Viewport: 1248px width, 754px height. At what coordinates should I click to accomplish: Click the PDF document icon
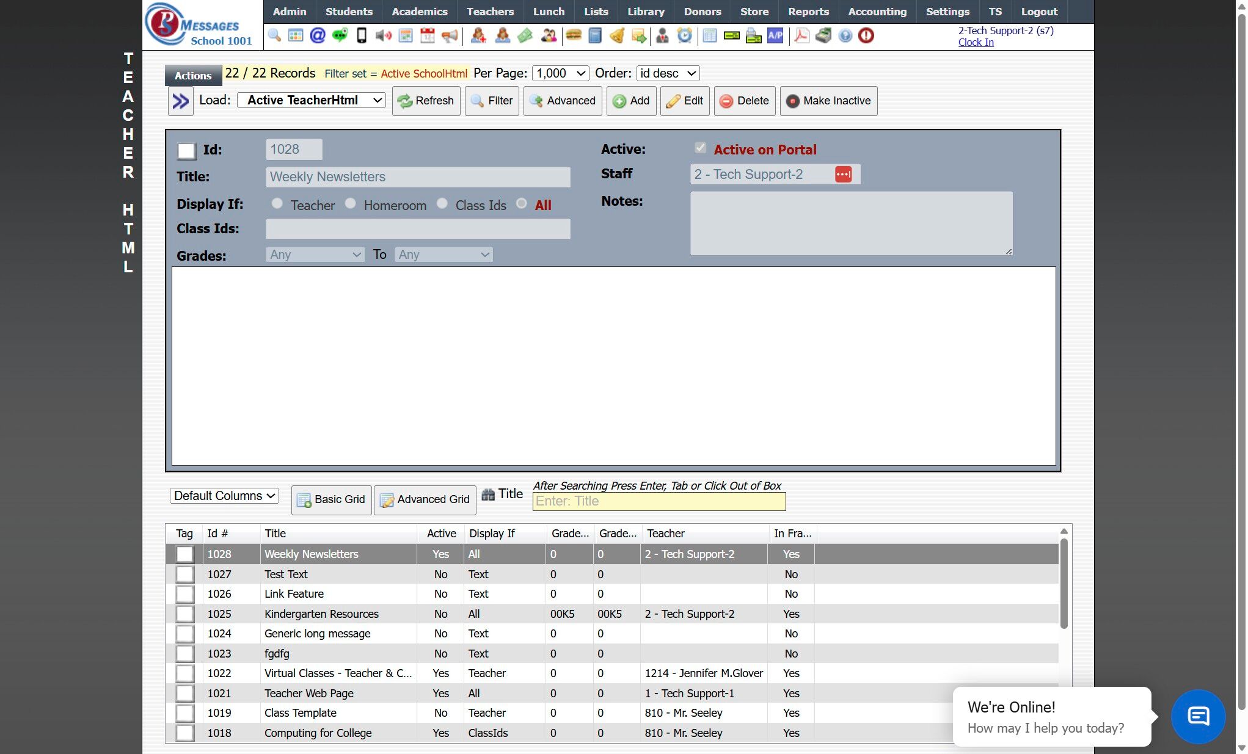tap(801, 35)
